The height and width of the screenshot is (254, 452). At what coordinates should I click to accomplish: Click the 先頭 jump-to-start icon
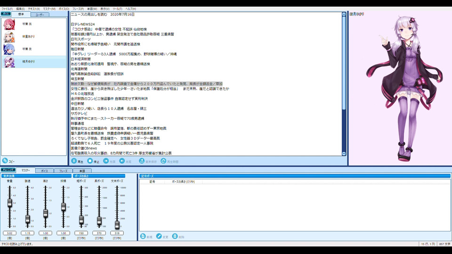pyautogui.click(x=106, y=161)
